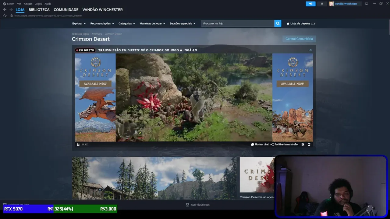Open the Ajuda menu

click(x=48, y=4)
